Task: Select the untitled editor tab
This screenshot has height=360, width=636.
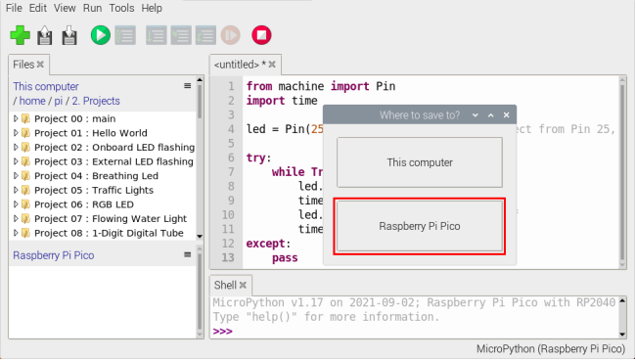Action: click(x=240, y=65)
